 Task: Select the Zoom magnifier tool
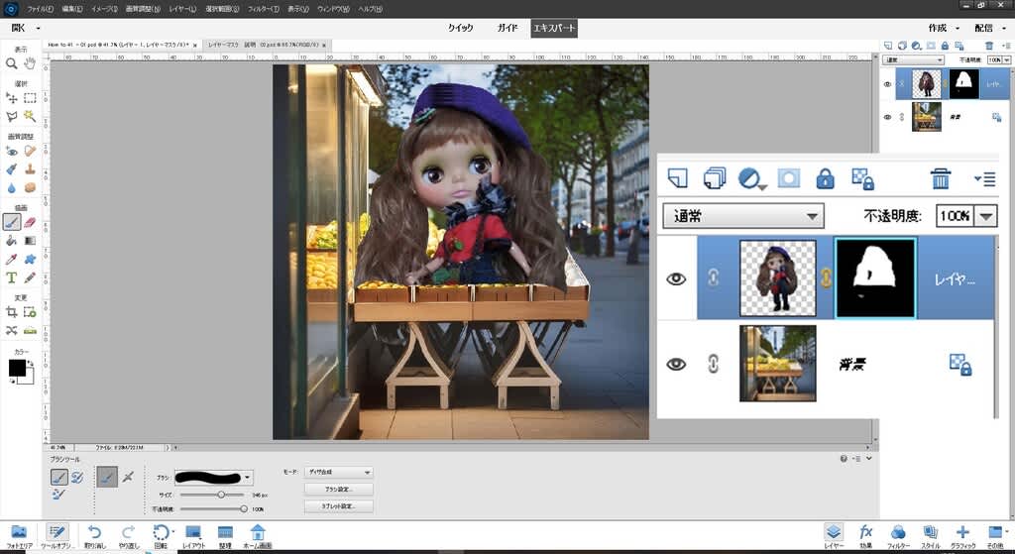(12, 63)
